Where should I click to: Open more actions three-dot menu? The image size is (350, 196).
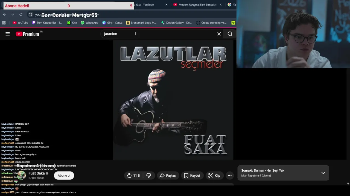(x=230, y=176)
